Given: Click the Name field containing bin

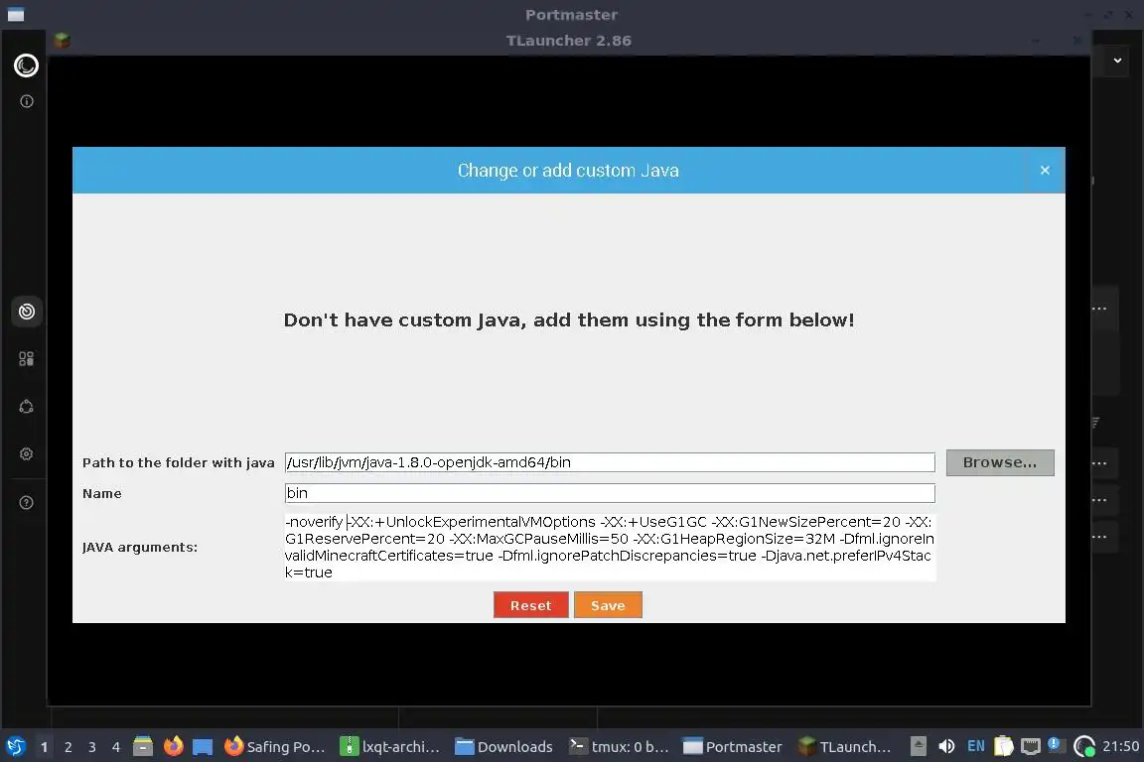Looking at the screenshot, I should [610, 493].
